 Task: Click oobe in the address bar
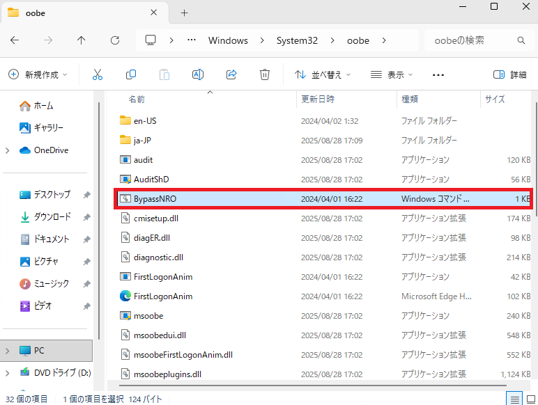coord(358,40)
